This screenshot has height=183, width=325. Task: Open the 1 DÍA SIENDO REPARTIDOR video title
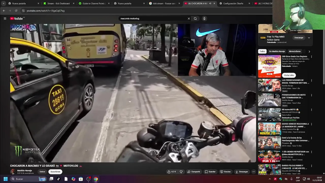pyautogui.click(x=295, y=153)
